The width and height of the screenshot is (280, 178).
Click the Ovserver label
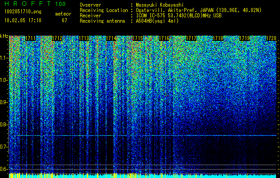(x=90, y=5)
